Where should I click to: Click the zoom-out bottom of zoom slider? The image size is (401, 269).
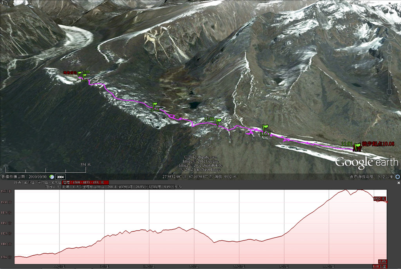390,92
